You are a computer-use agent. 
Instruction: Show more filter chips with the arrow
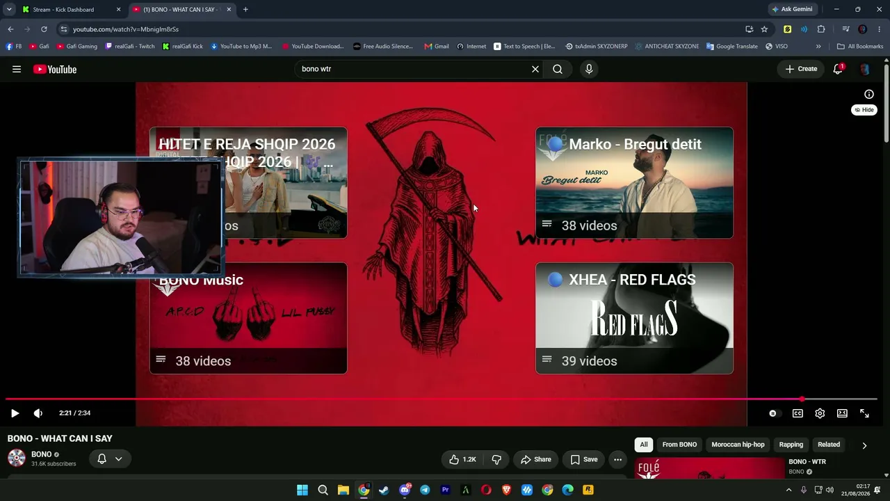coord(864,445)
